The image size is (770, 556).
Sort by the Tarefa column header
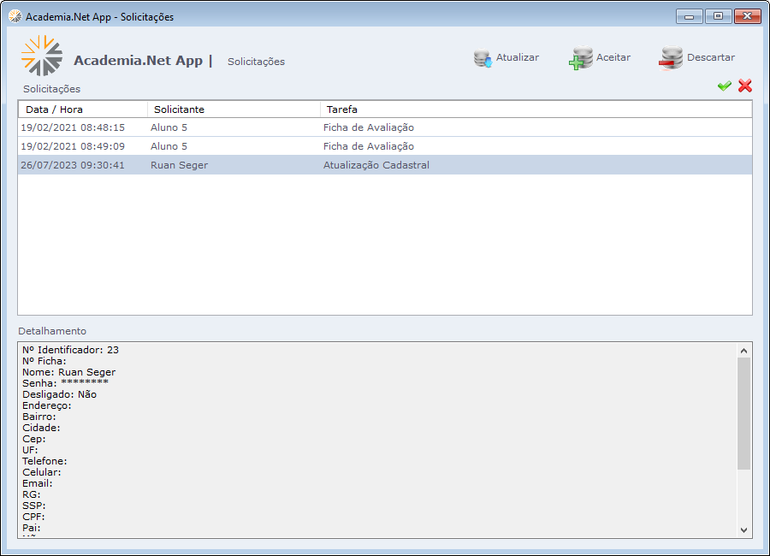(535, 109)
